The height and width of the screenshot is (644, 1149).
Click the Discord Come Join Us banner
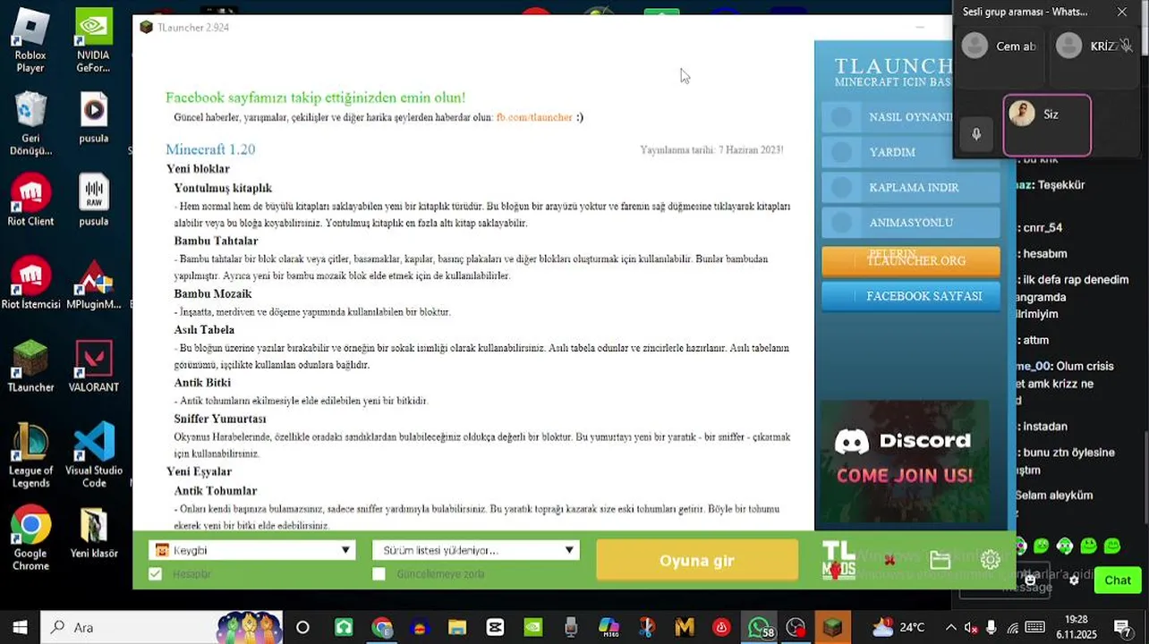(904, 460)
